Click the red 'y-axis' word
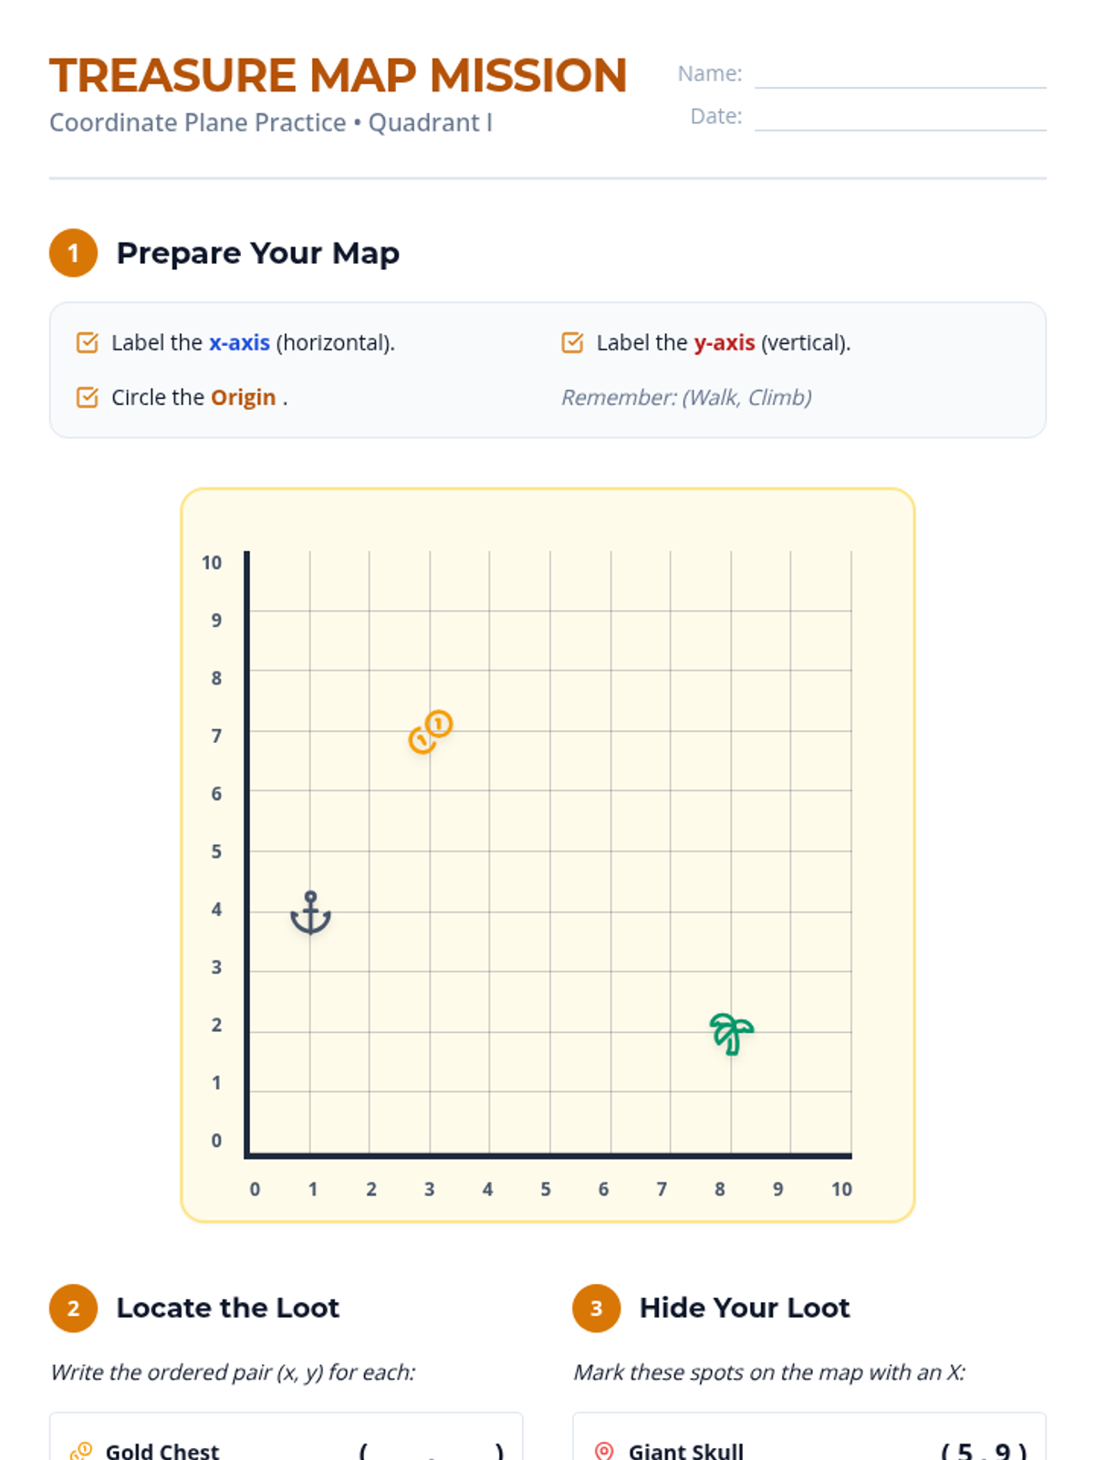Screen dimensions: 1095x1460 pos(724,343)
